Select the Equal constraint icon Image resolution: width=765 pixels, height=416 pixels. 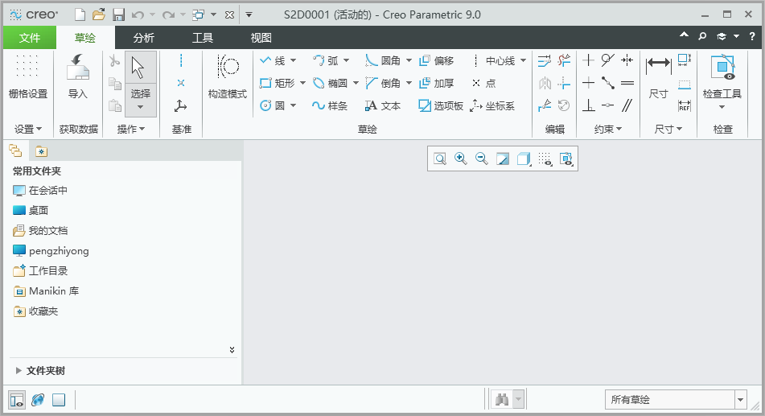(x=627, y=83)
